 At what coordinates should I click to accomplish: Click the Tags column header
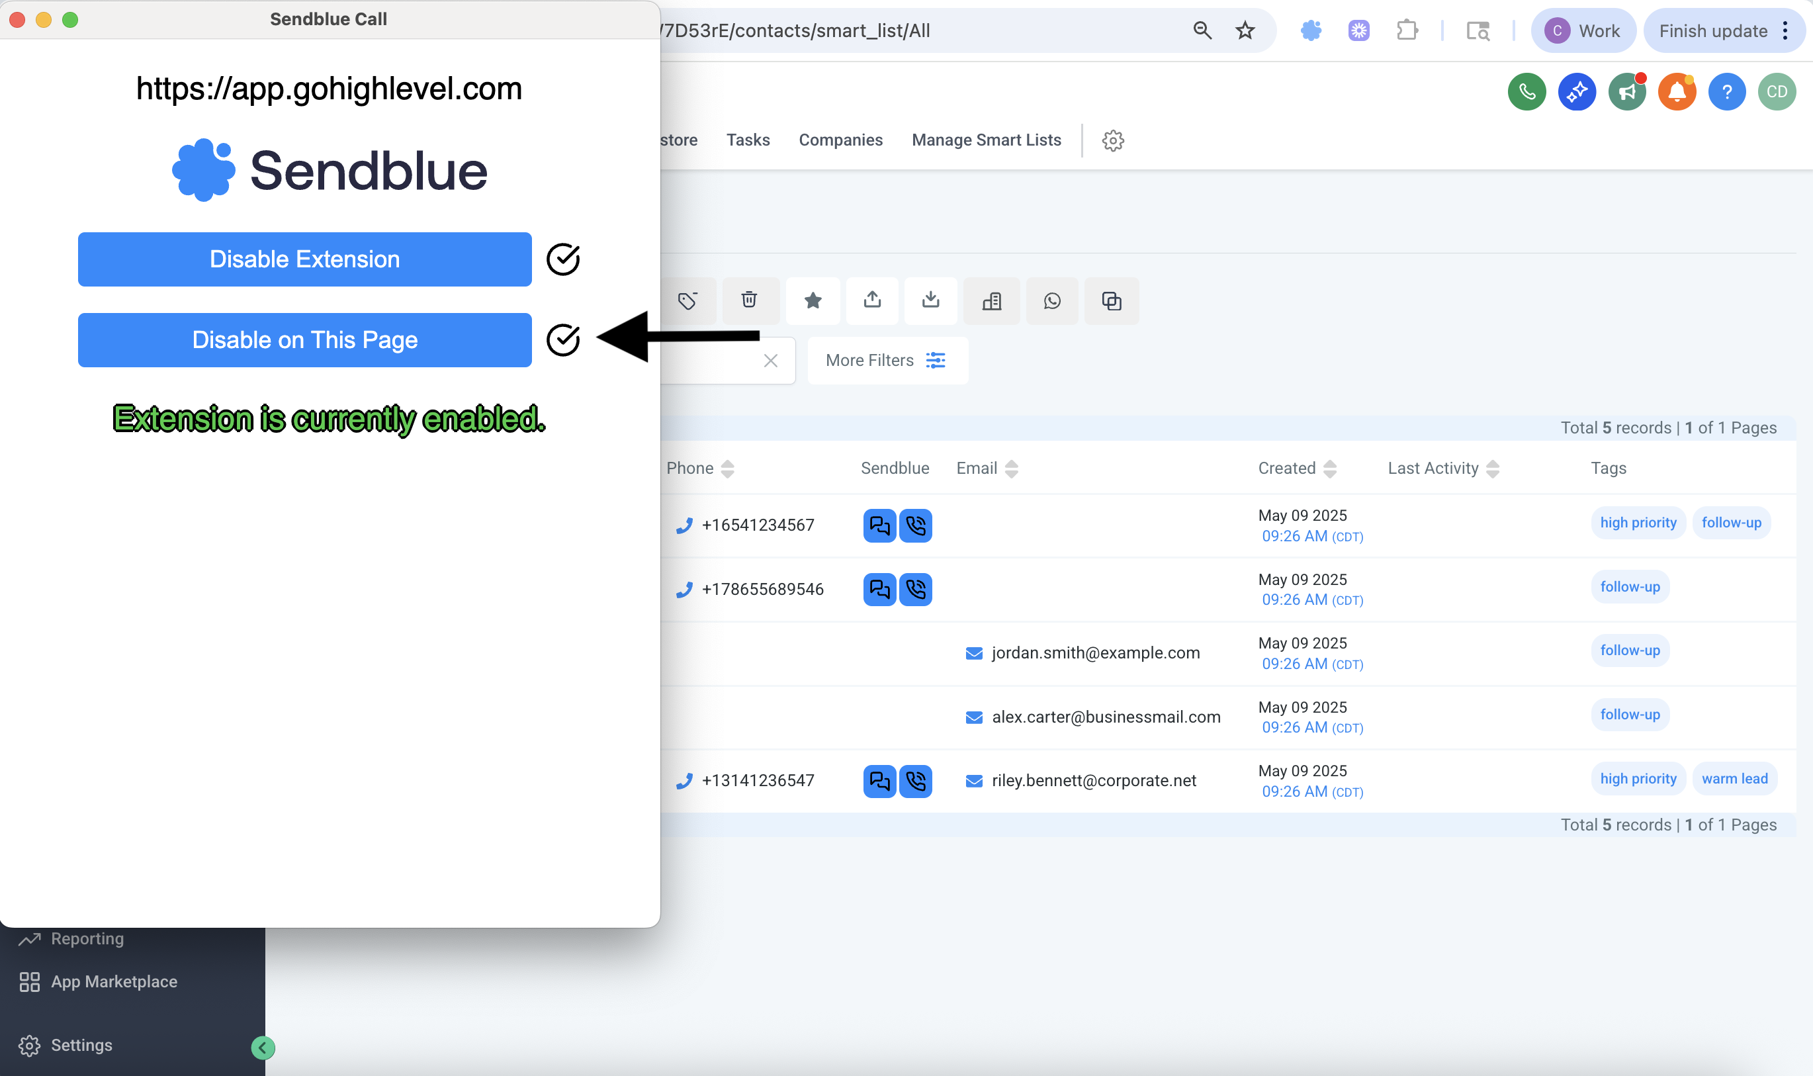1608,469
